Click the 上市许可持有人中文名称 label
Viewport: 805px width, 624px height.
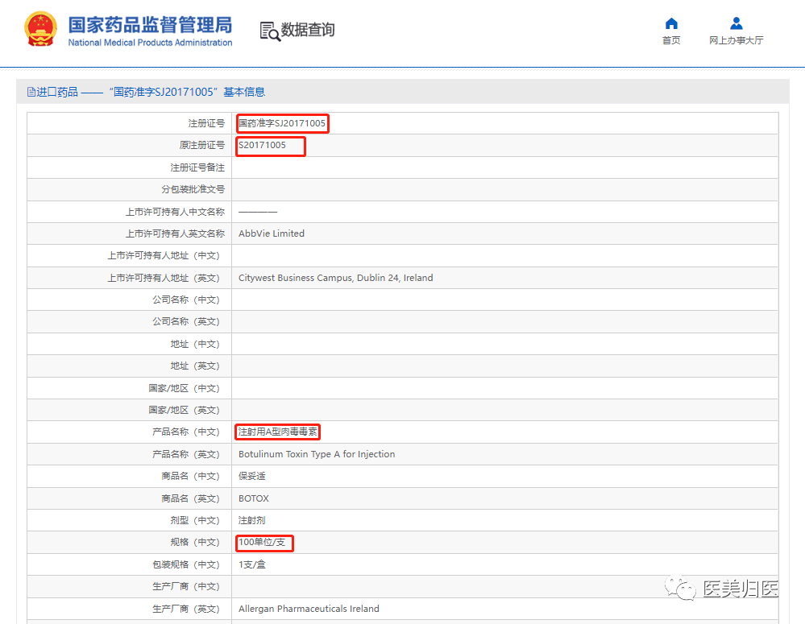click(x=175, y=212)
